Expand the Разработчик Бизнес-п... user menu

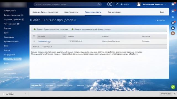point(155,4)
